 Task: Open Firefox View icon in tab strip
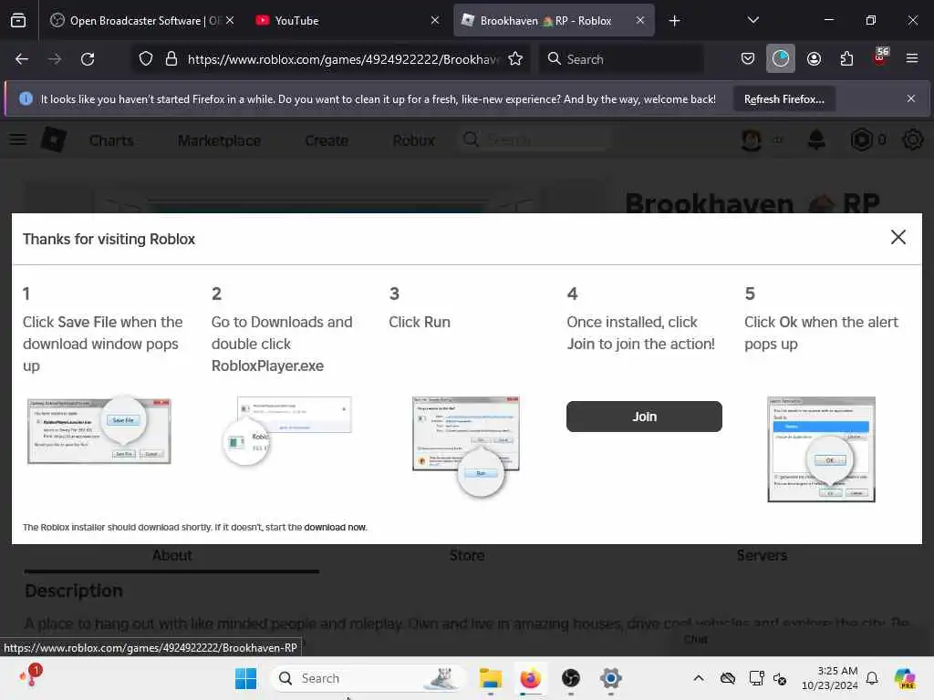18,20
